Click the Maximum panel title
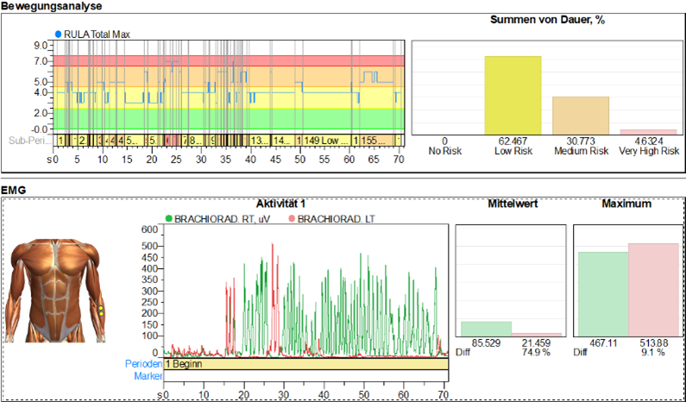The width and height of the screenshot is (686, 402). (x=626, y=204)
